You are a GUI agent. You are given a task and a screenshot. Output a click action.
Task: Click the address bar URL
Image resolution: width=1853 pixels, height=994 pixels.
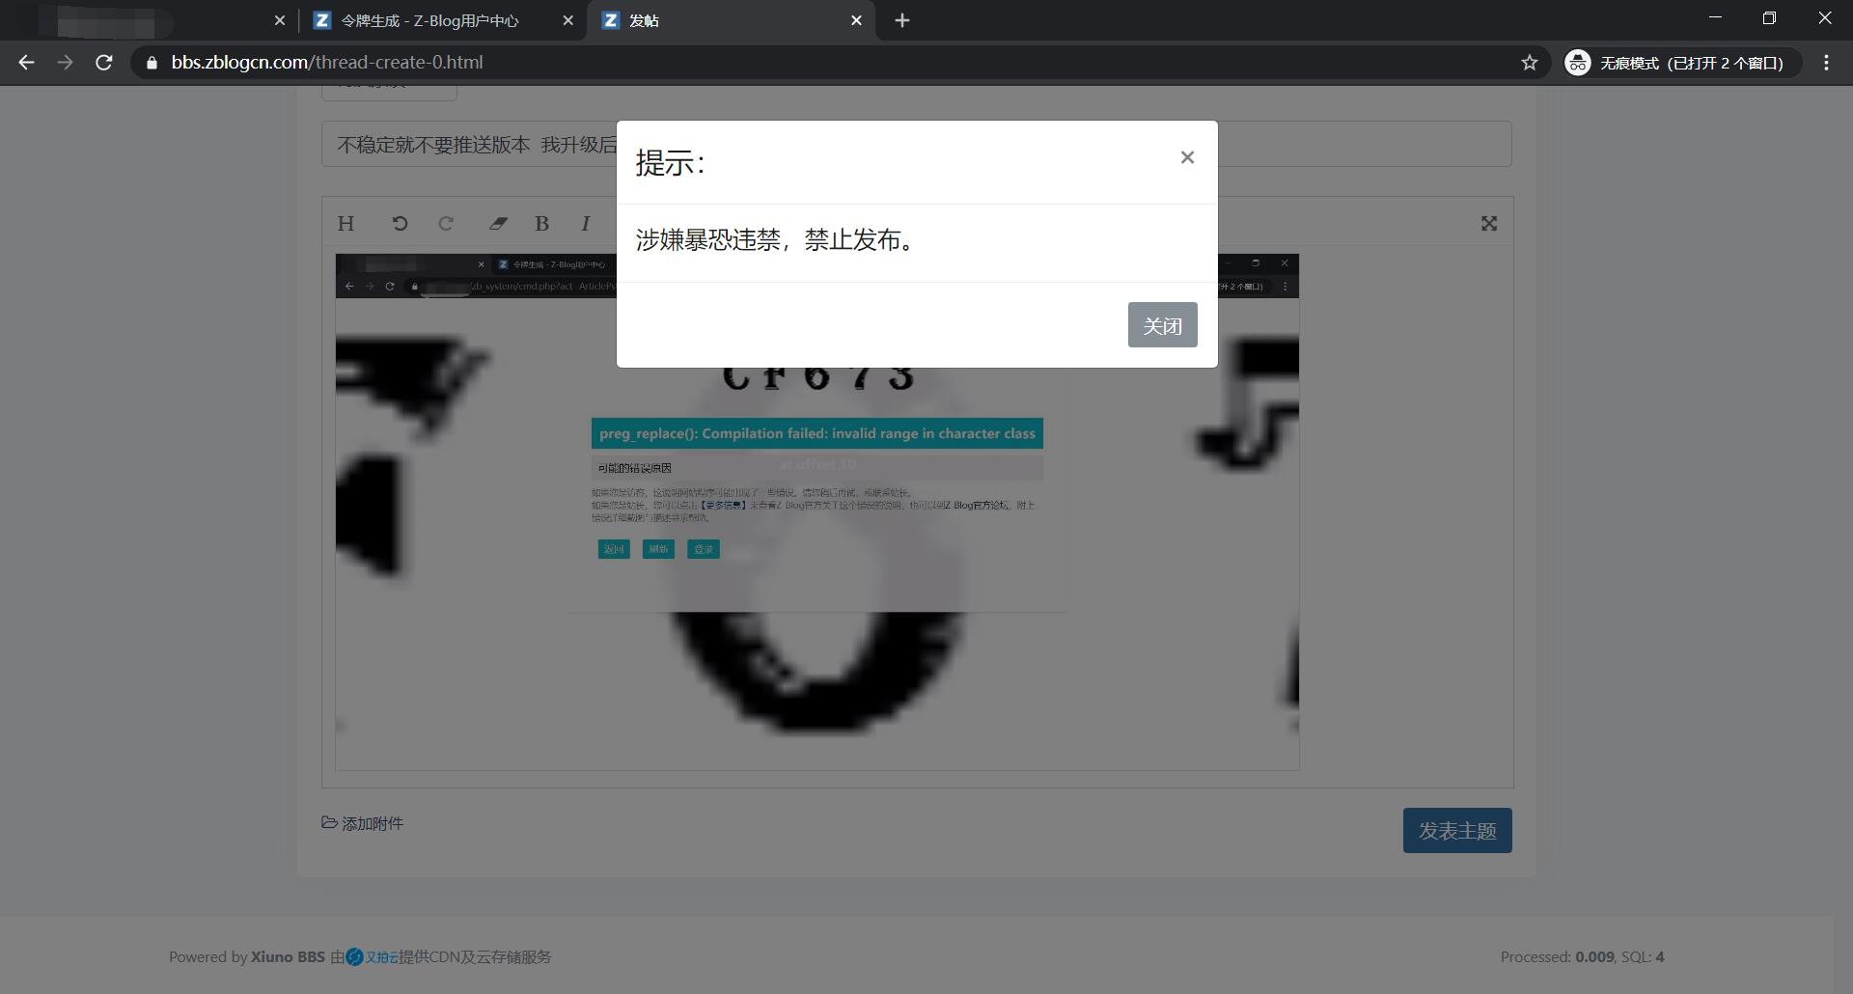click(x=327, y=63)
